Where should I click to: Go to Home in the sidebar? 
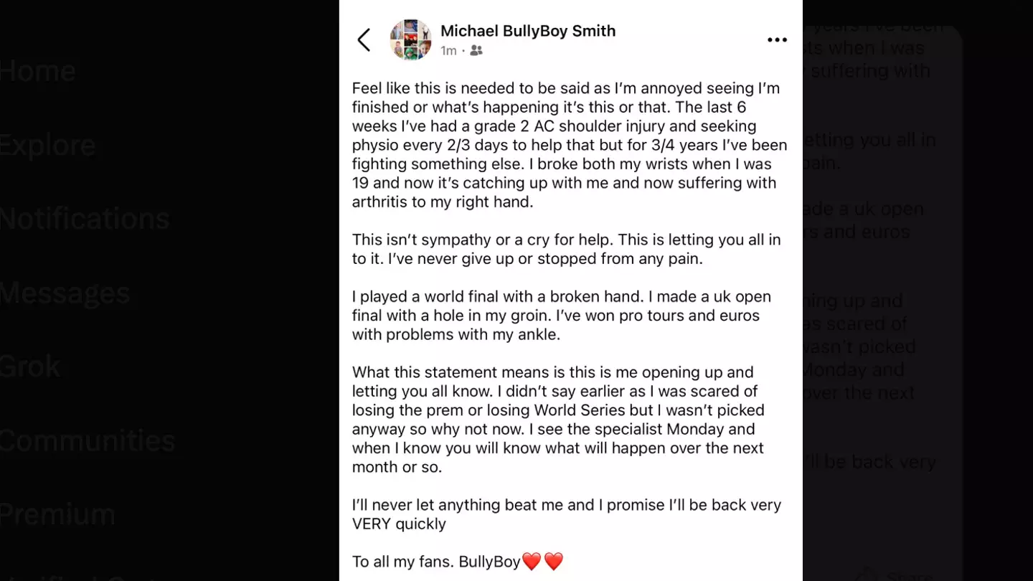point(37,71)
